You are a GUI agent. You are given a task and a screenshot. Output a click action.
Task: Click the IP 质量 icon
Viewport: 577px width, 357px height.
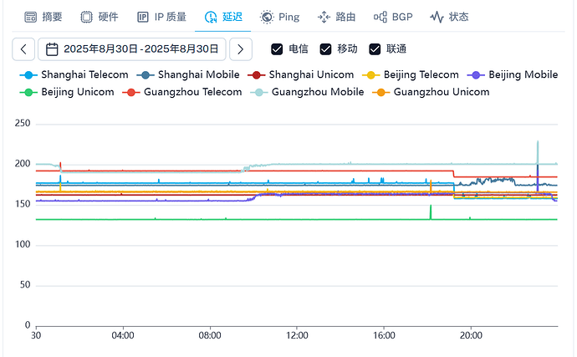click(142, 17)
